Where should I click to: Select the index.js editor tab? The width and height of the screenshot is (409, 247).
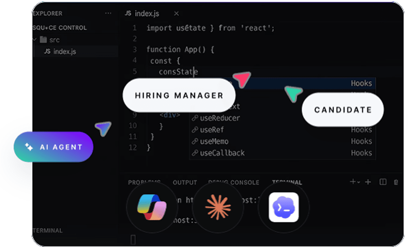[147, 14]
